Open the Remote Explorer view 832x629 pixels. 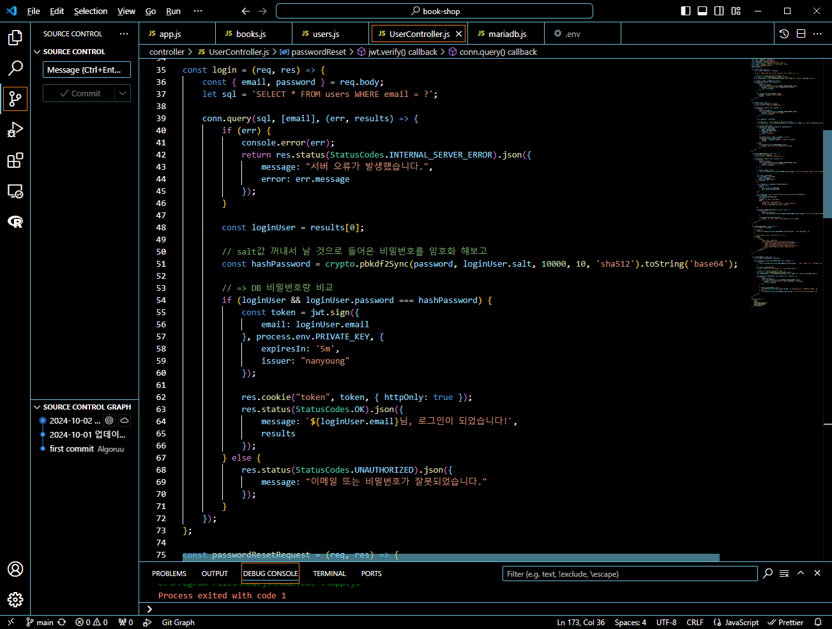click(15, 191)
